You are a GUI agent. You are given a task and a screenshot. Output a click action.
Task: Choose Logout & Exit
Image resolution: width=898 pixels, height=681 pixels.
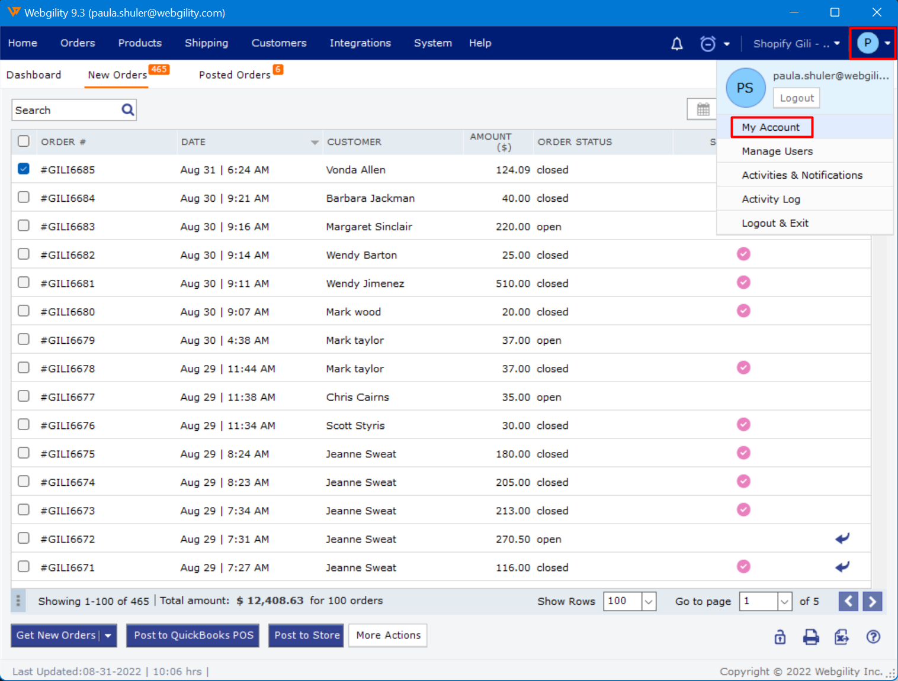pos(775,223)
